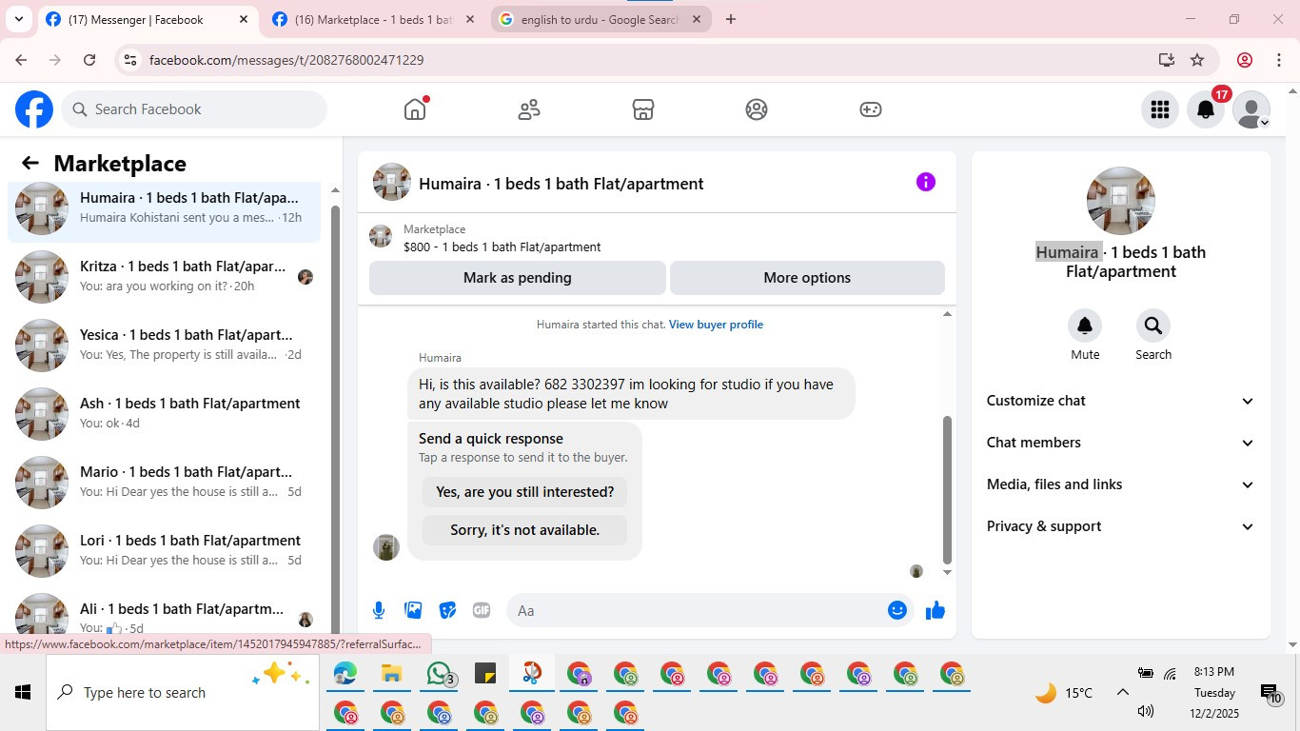Screen dimensions: 1300x731
Task: Open the Humaira conversation in list
Action: coord(164,208)
